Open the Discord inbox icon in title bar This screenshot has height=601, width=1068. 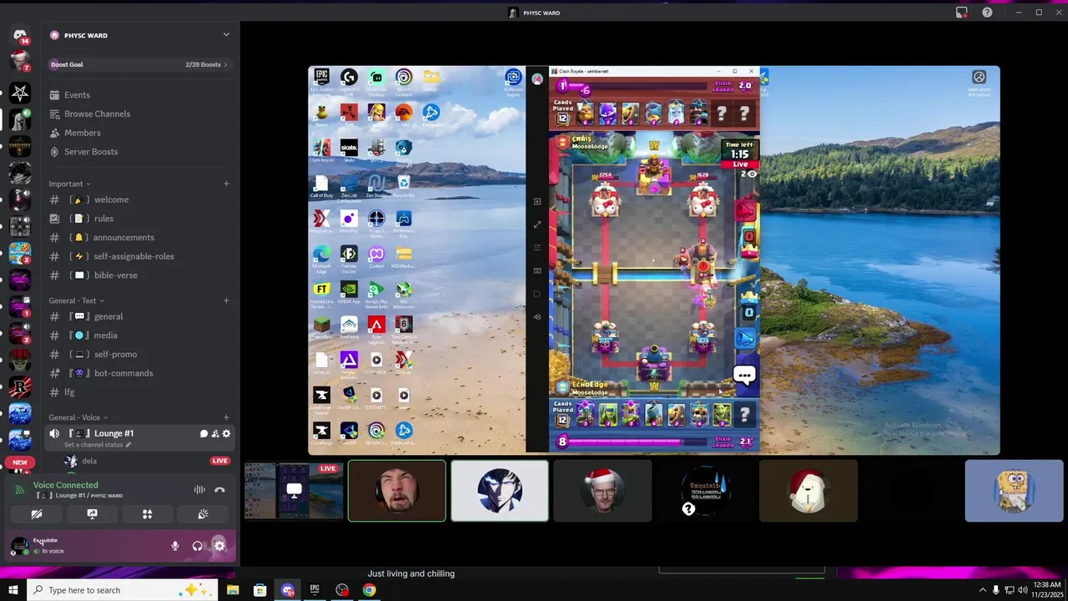pyautogui.click(x=962, y=13)
